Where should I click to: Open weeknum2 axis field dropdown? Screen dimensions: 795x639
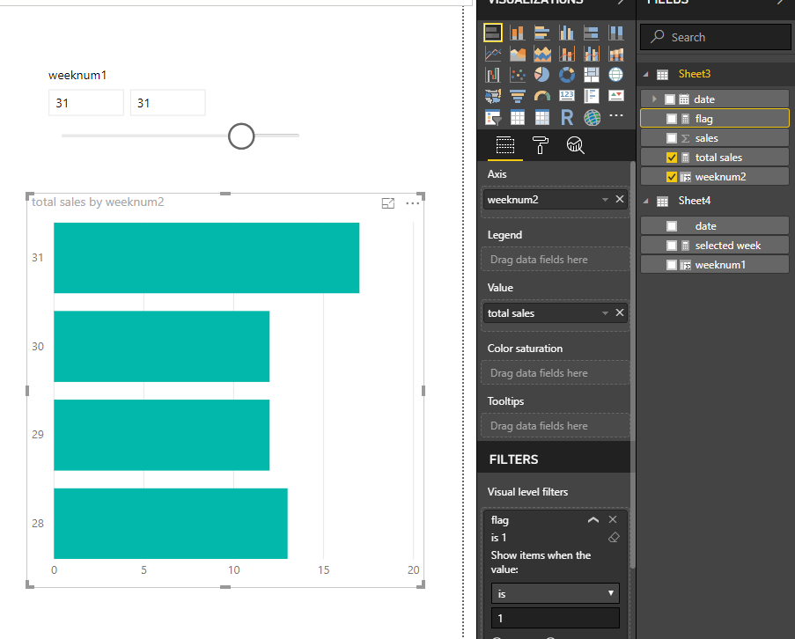pyautogui.click(x=605, y=200)
